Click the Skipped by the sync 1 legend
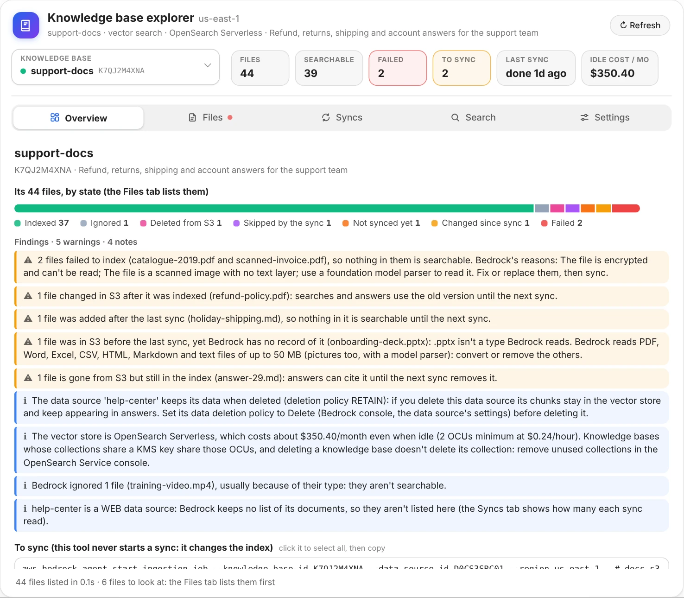The width and height of the screenshot is (684, 598). (282, 223)
